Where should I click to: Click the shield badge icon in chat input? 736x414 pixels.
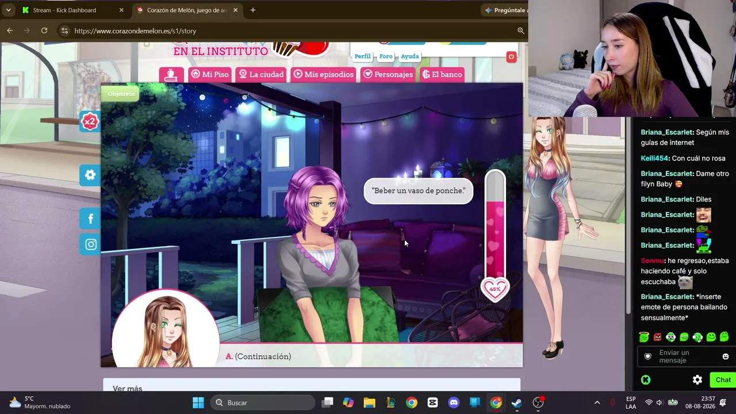tap(648, 356)
